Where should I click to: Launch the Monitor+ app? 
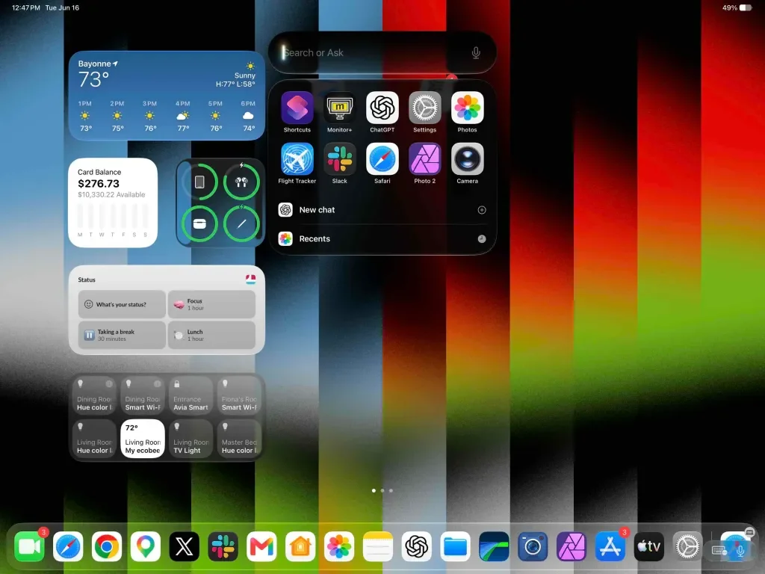coord(340,108)
